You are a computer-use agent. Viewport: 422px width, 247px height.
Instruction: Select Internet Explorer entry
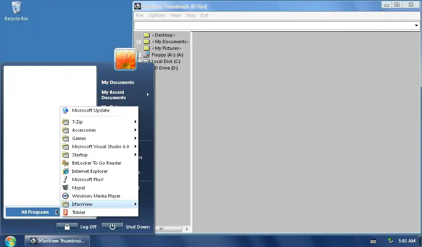(99, 171)
